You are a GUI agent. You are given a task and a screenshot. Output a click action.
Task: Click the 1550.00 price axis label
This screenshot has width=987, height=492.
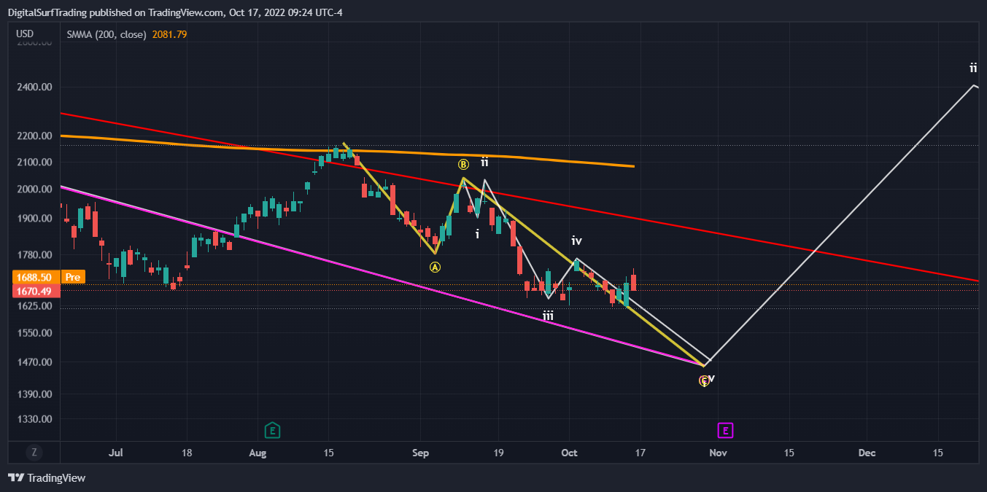(35, 332)
